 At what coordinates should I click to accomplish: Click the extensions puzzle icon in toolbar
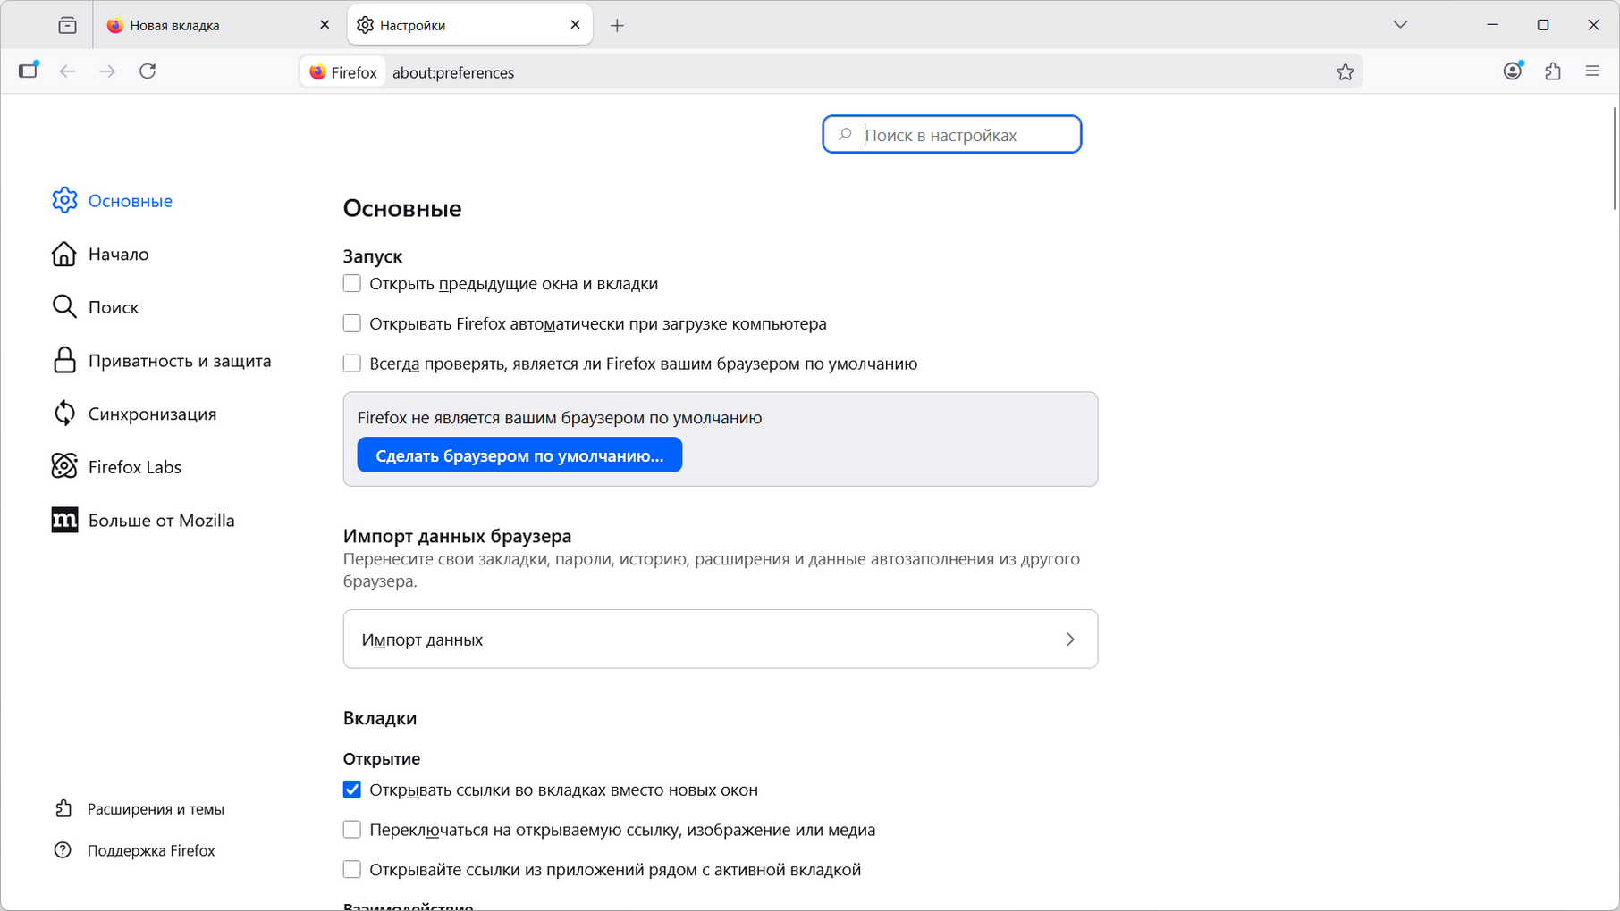1553,71
